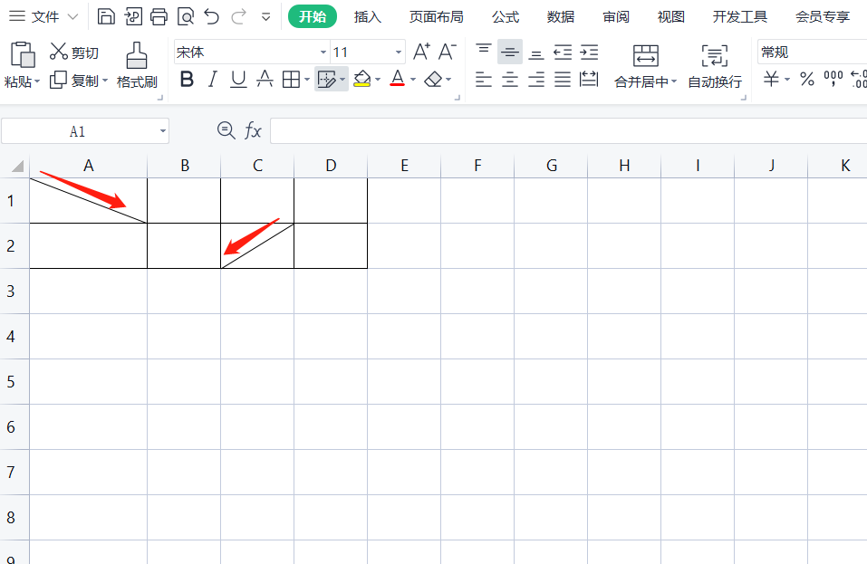Apply red font color
Image resolution: width=867 pixels, height=564 pixels.
coord(397,79)
